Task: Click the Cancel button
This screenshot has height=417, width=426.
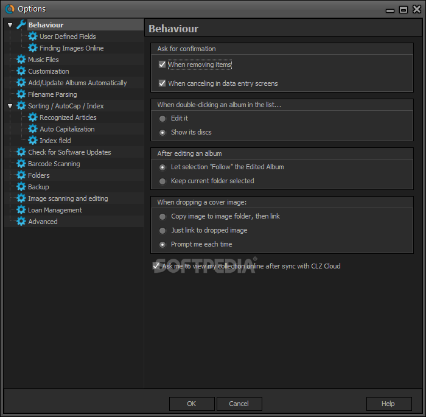Action: tap(239, 404)
